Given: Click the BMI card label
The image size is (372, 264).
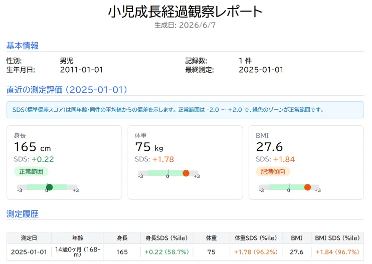Looking at the screenshot, I should pos(262,136).
